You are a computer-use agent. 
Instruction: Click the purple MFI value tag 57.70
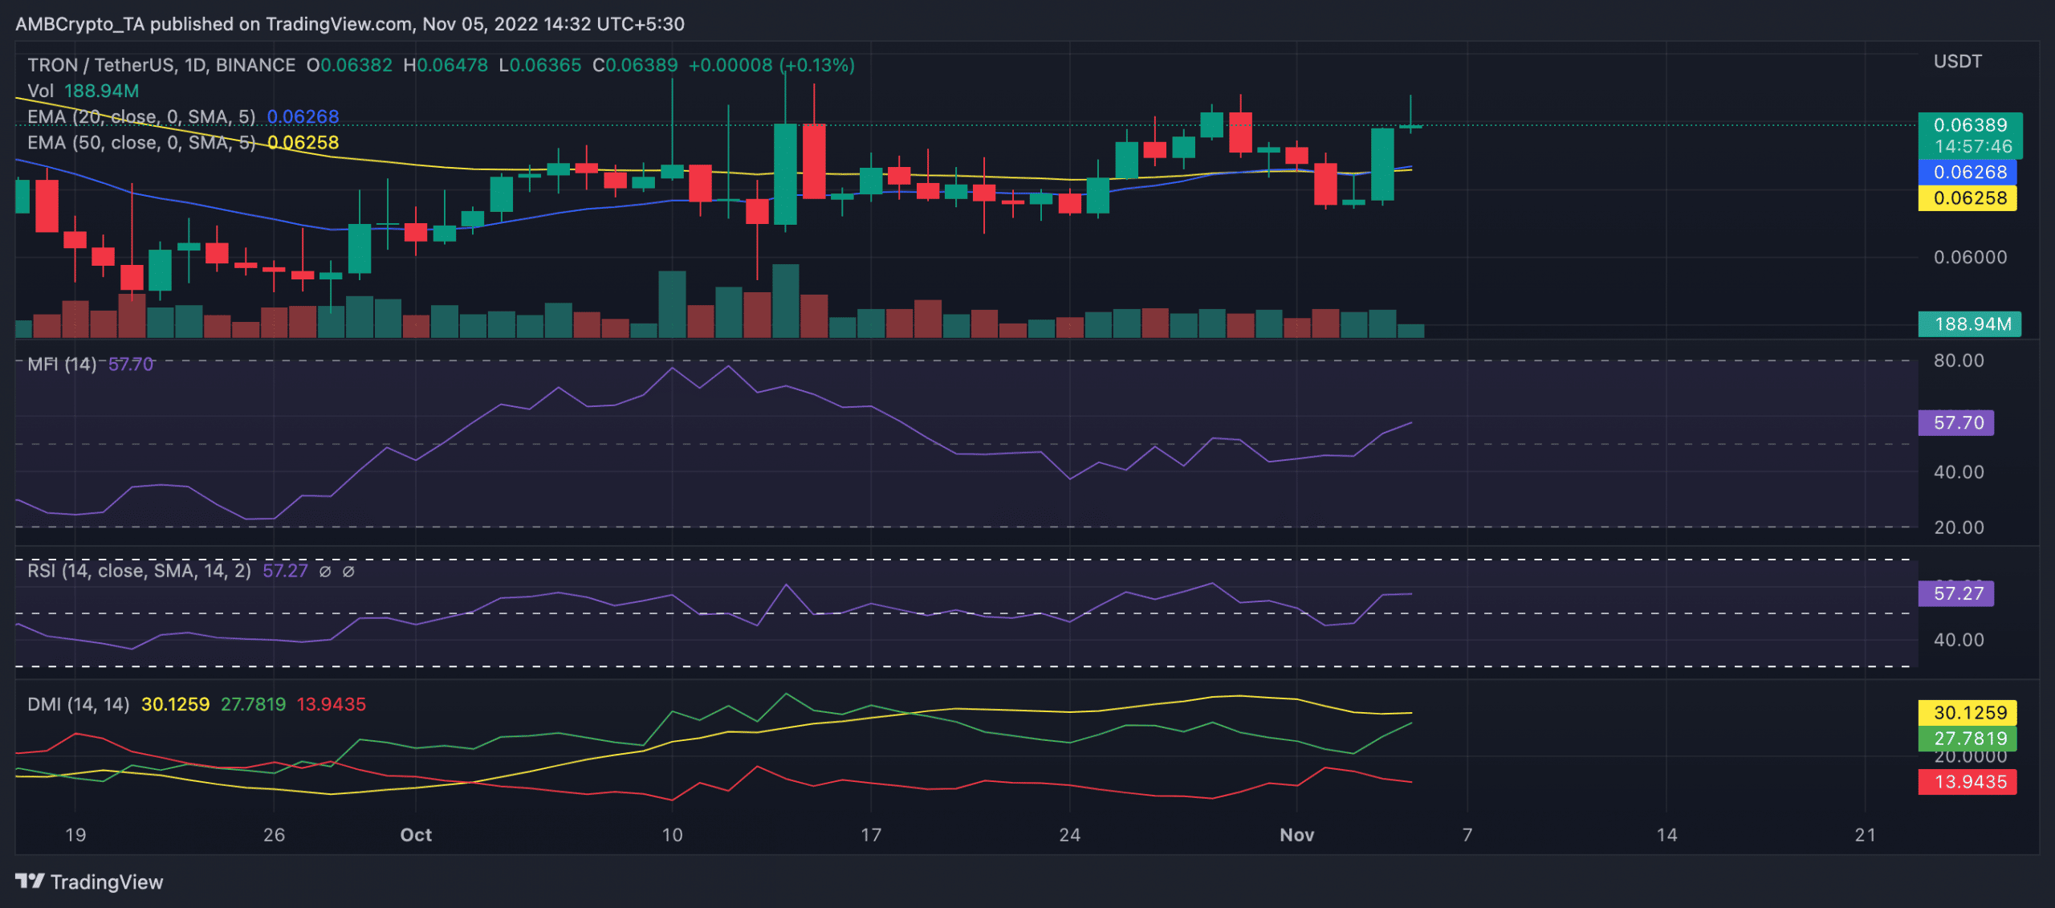coord(1955,423)
